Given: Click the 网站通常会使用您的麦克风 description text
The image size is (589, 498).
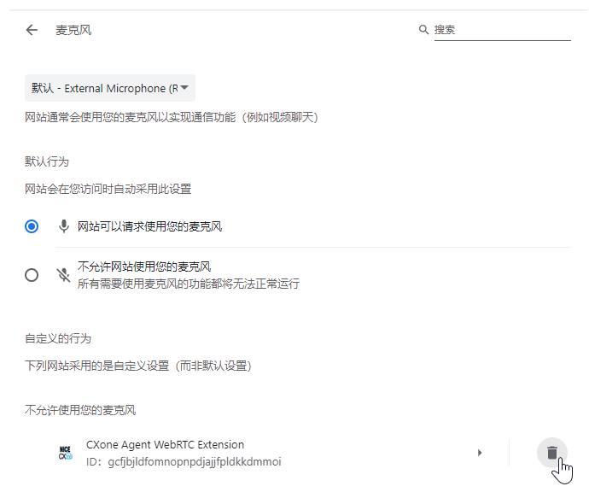Looking at the screenshot, I should pyautogui.click(x=172, y=117).
